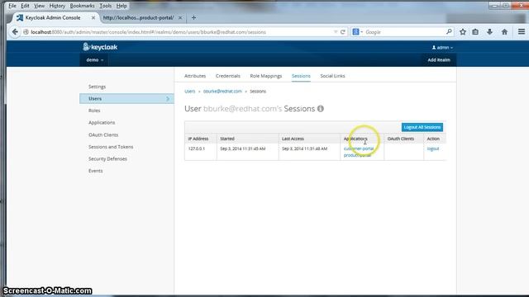Screen dimensions: 529x297
Task: Click the Keycloak logo
Action: [100, 47]
